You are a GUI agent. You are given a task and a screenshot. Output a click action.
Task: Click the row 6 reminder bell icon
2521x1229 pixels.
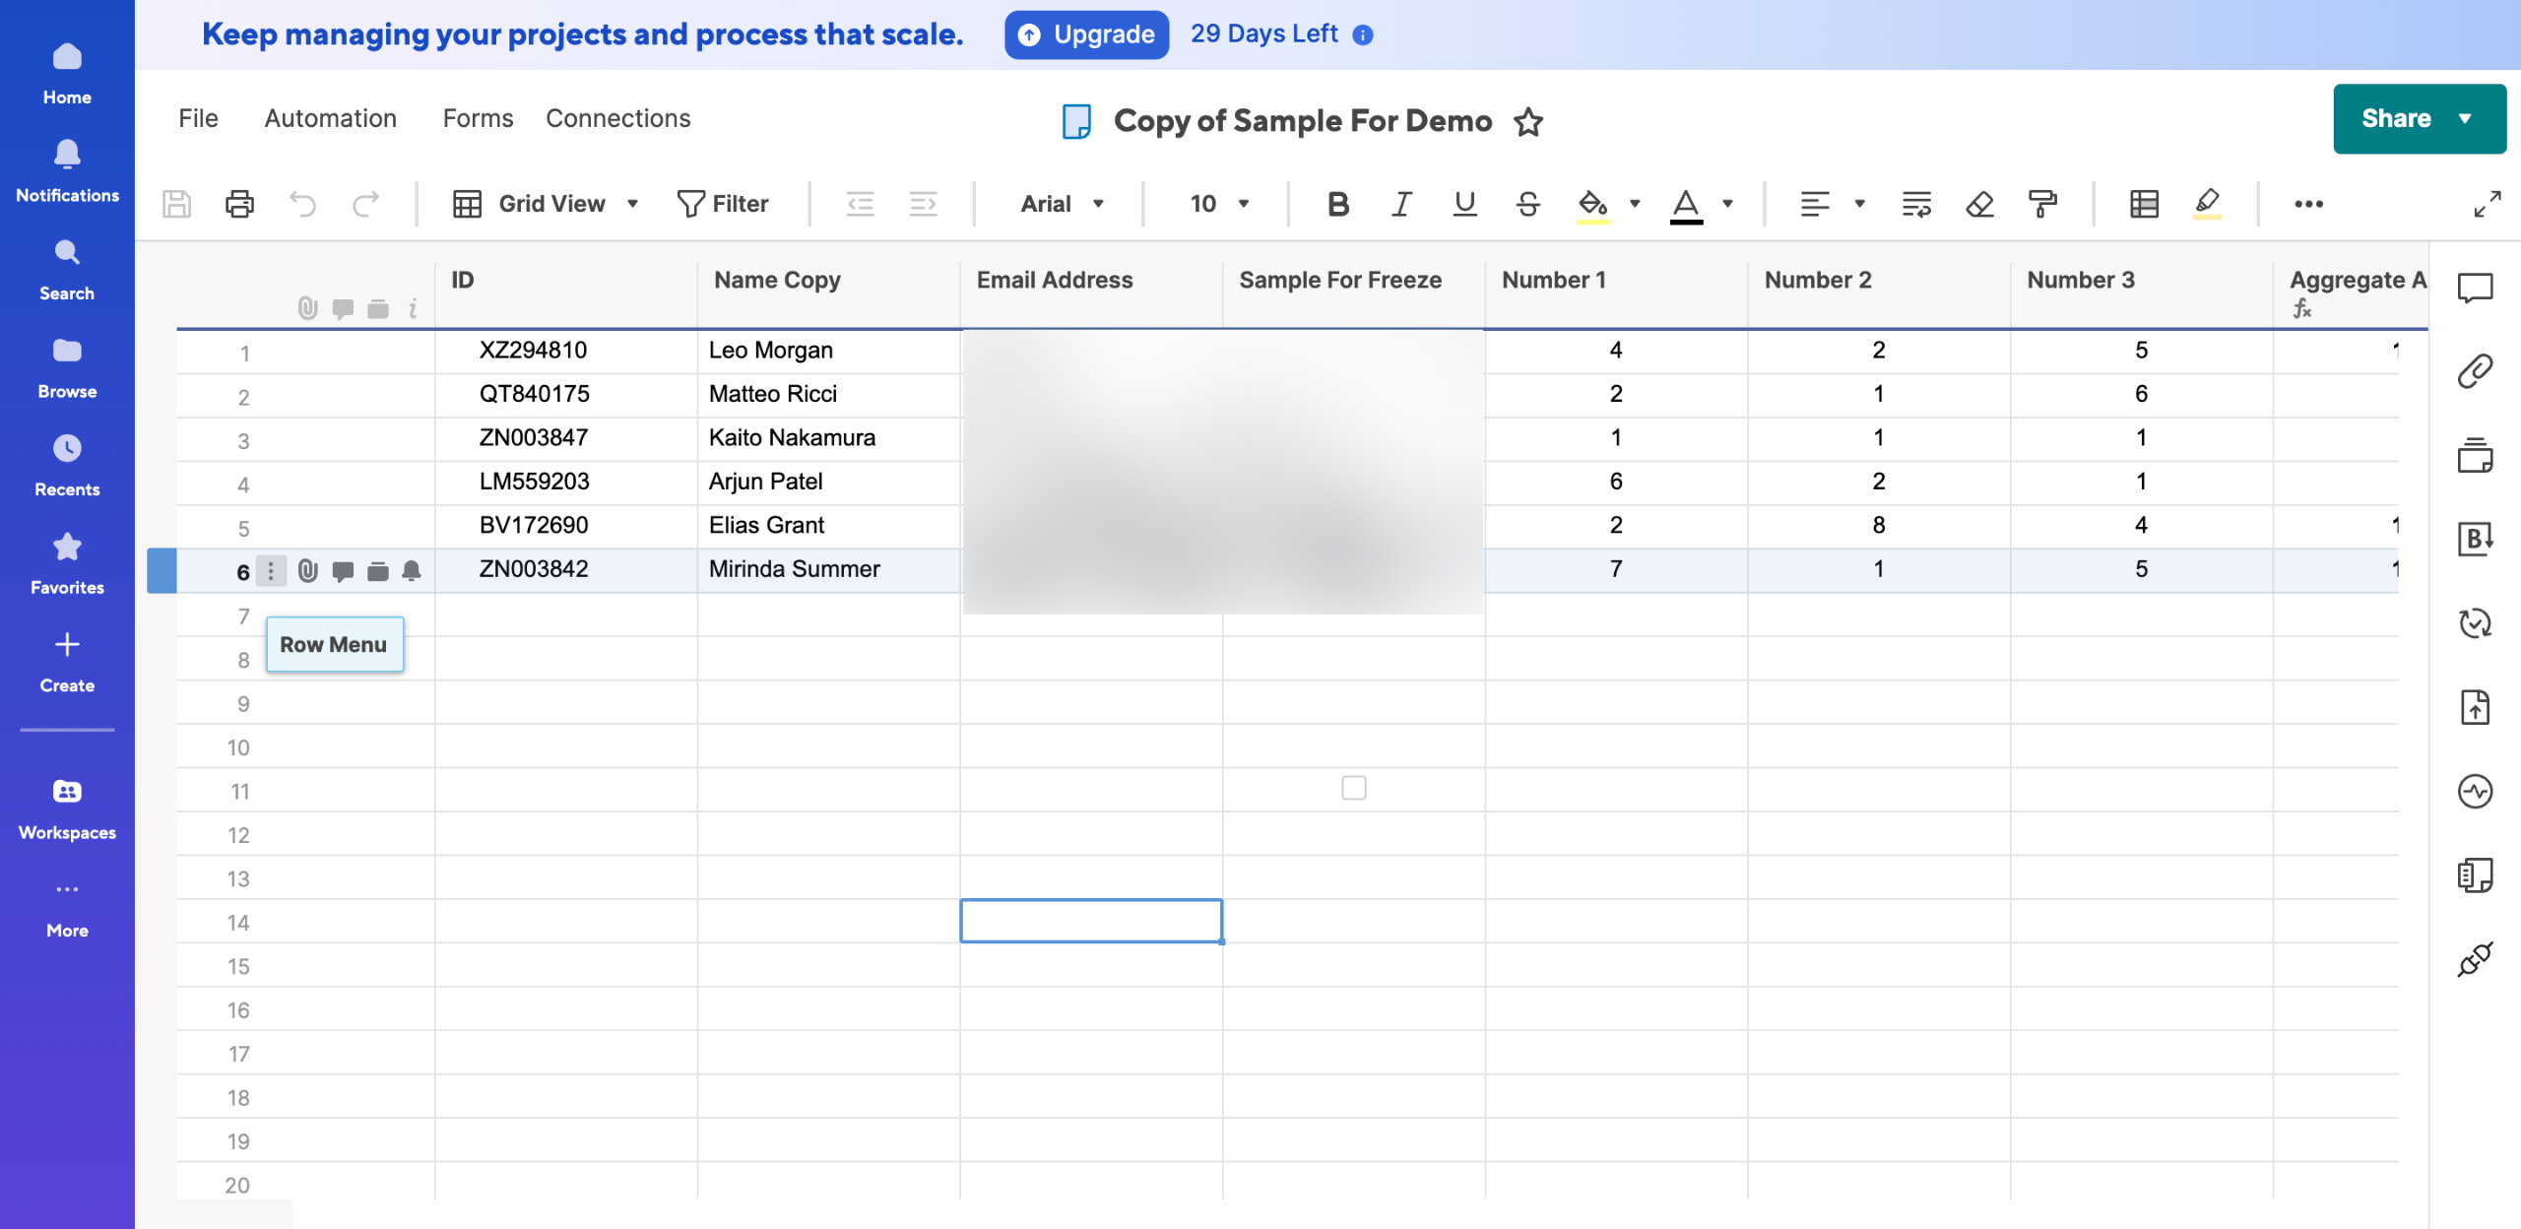click(x=412, y=571)
